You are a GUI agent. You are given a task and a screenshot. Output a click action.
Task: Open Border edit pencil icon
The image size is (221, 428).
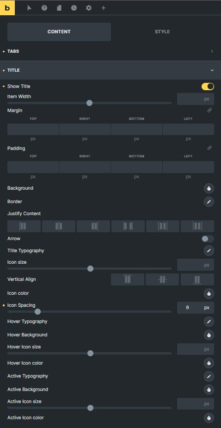click(209, 202)
